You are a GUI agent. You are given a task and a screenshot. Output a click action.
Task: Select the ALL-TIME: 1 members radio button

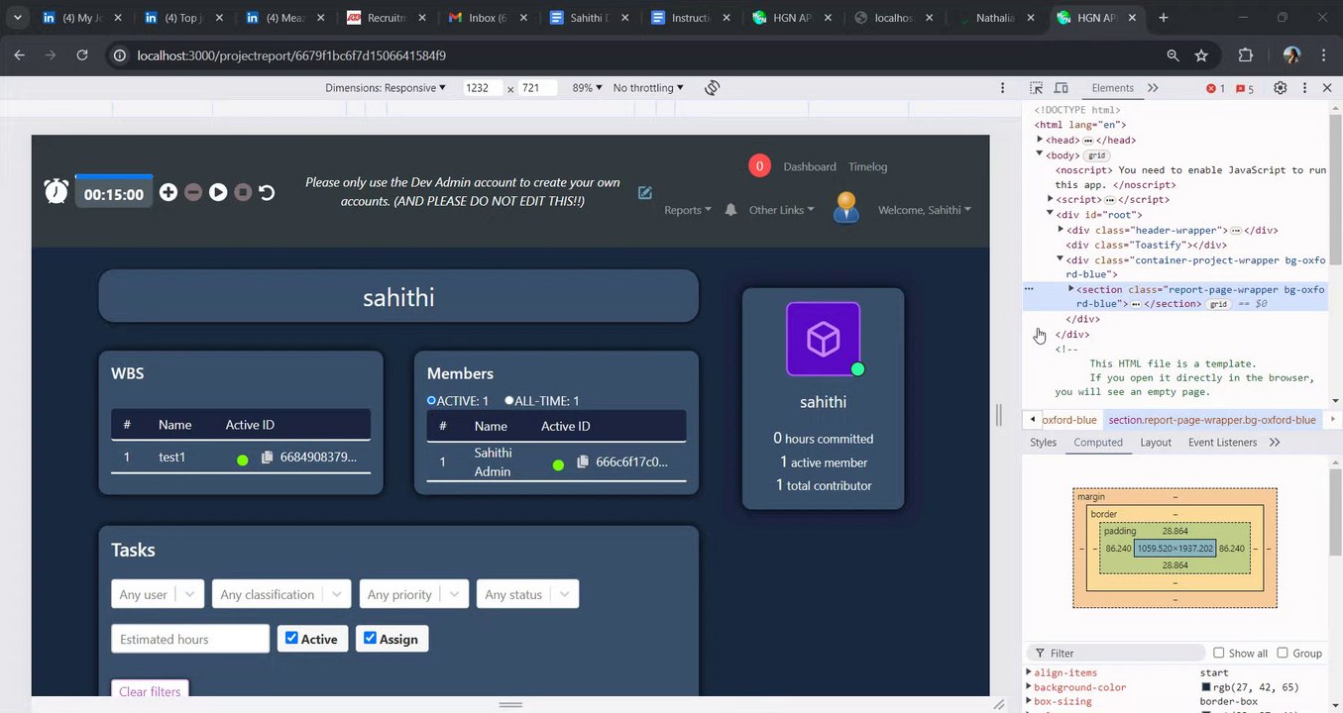pos(509,401)
